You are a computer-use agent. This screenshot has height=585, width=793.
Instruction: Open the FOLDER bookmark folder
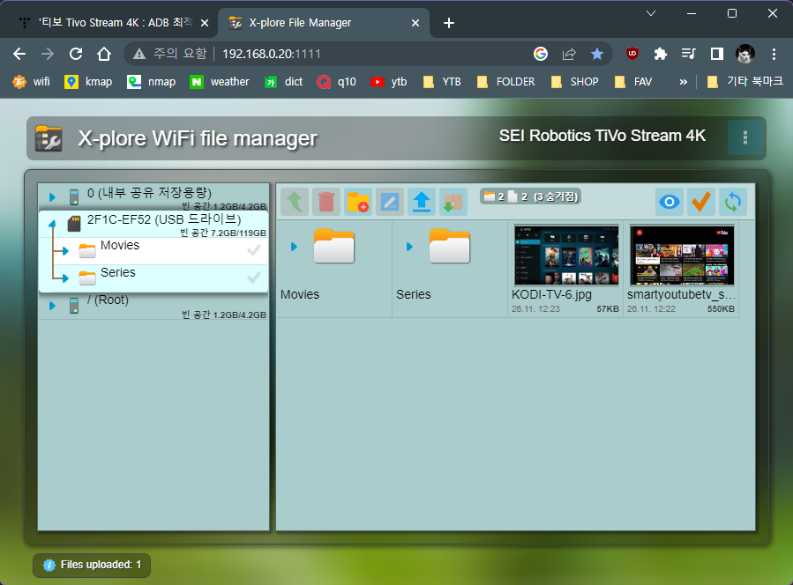pos(506,81)
